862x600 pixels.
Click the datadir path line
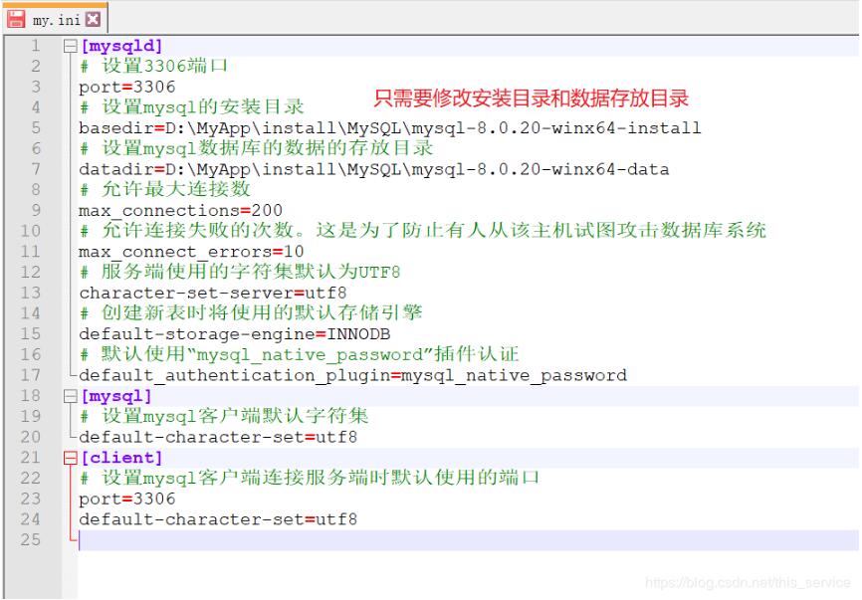374,169
